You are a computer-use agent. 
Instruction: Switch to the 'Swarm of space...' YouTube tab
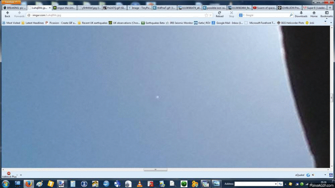[264, 8]
